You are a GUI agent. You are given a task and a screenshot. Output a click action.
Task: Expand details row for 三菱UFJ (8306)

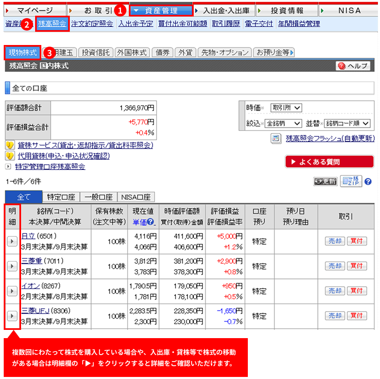[x=12, y=316]
